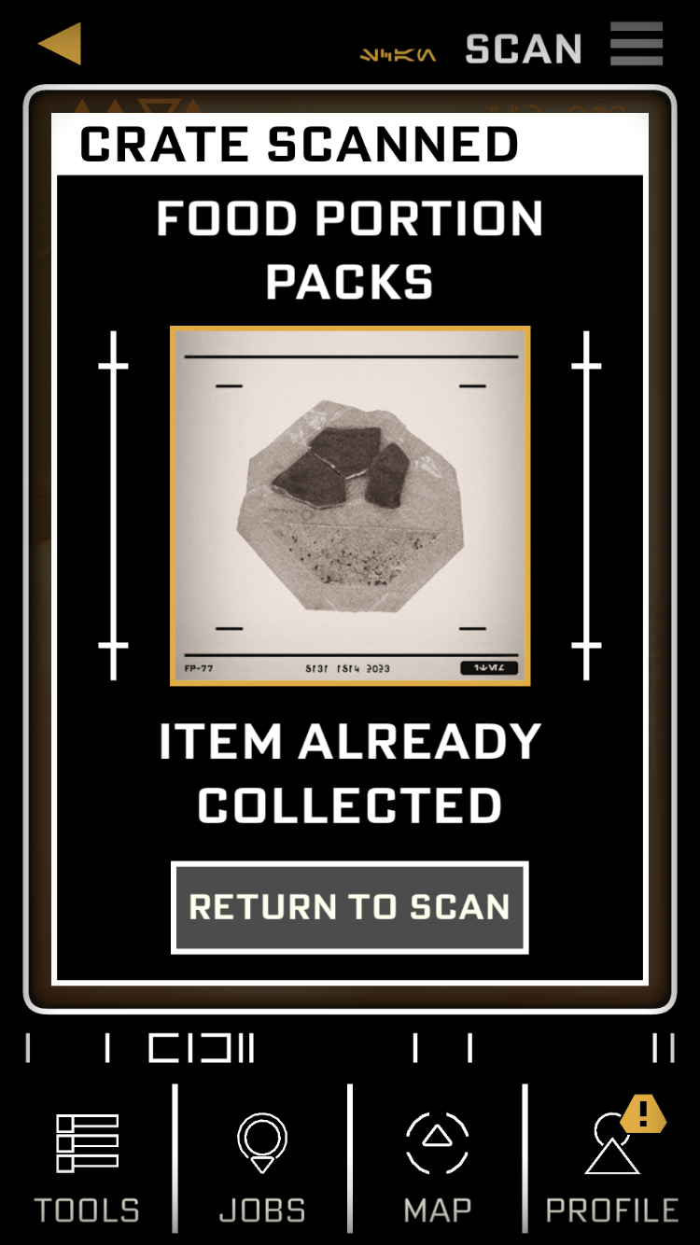Image resolution: width=700 pixels, height=1245 pixels.
Task: Tap the Profile warning alert badge
Action: pos(643,1113)
